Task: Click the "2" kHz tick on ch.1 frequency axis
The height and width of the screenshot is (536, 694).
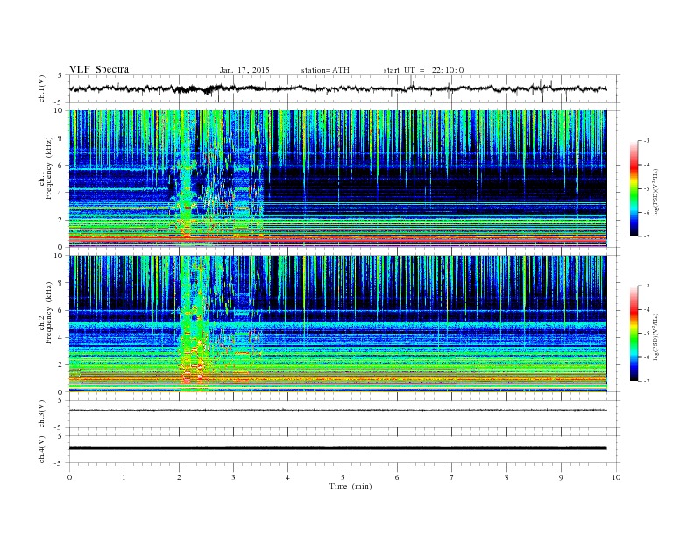Action: point(61,220)
